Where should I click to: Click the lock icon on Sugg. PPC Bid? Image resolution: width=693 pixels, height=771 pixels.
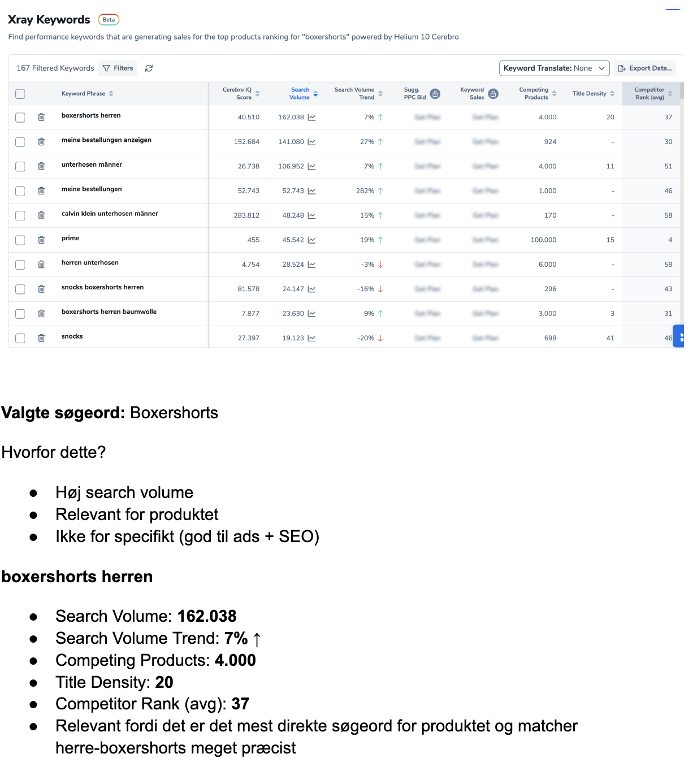(435, 94)
